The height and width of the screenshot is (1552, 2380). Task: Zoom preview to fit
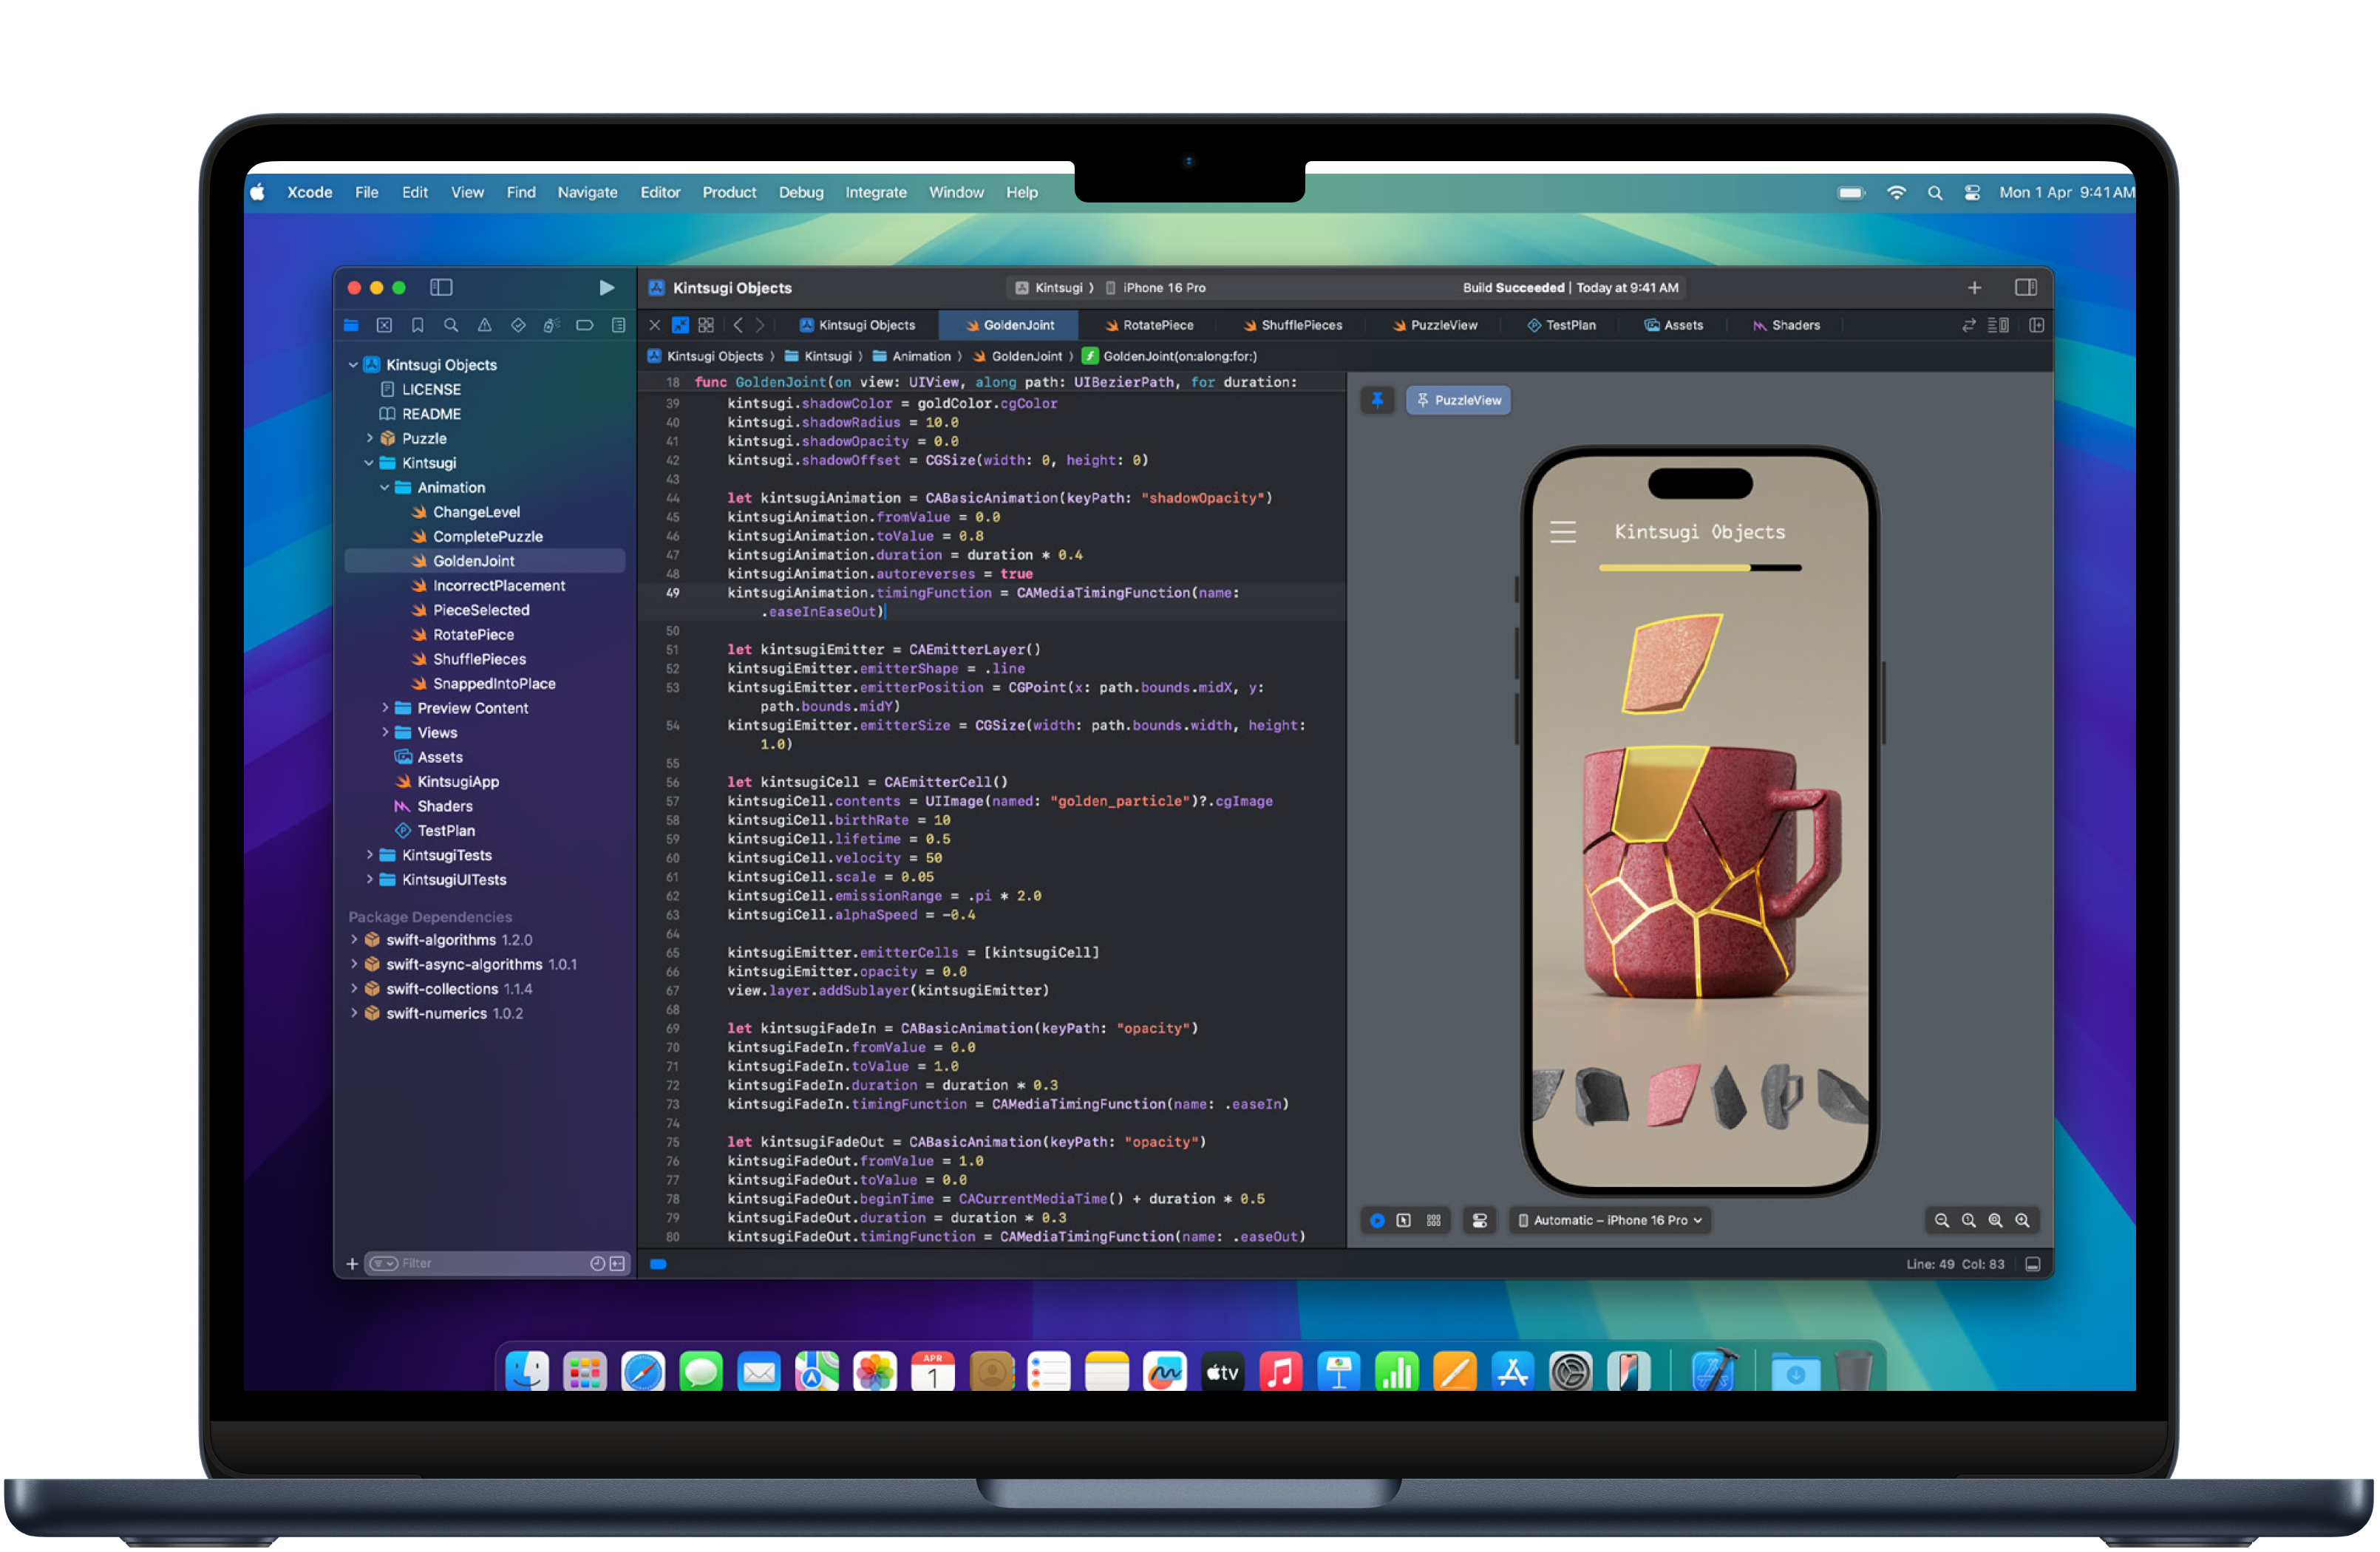click(1996, 1220)
